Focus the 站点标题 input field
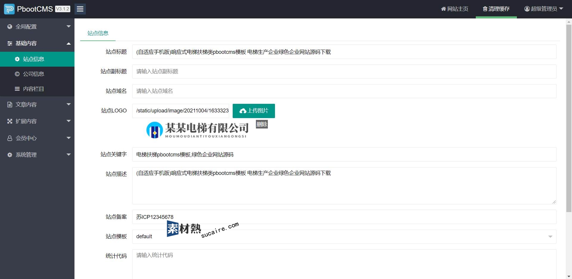572x279 pixels. point(344,52)
